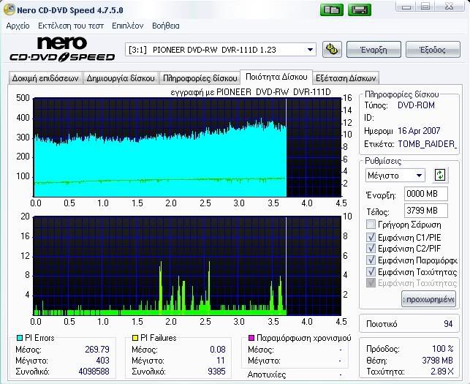
Task: Click the Έξοδος exit button
Action: click(x=432, y=50)
